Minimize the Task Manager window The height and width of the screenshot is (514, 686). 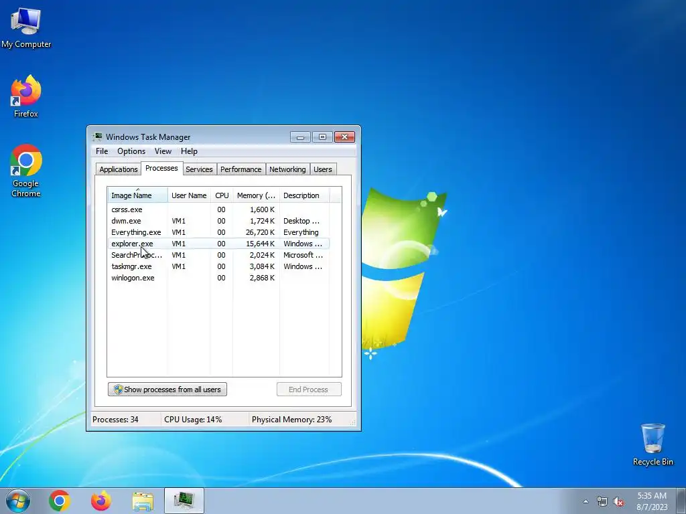click(300, 137)
